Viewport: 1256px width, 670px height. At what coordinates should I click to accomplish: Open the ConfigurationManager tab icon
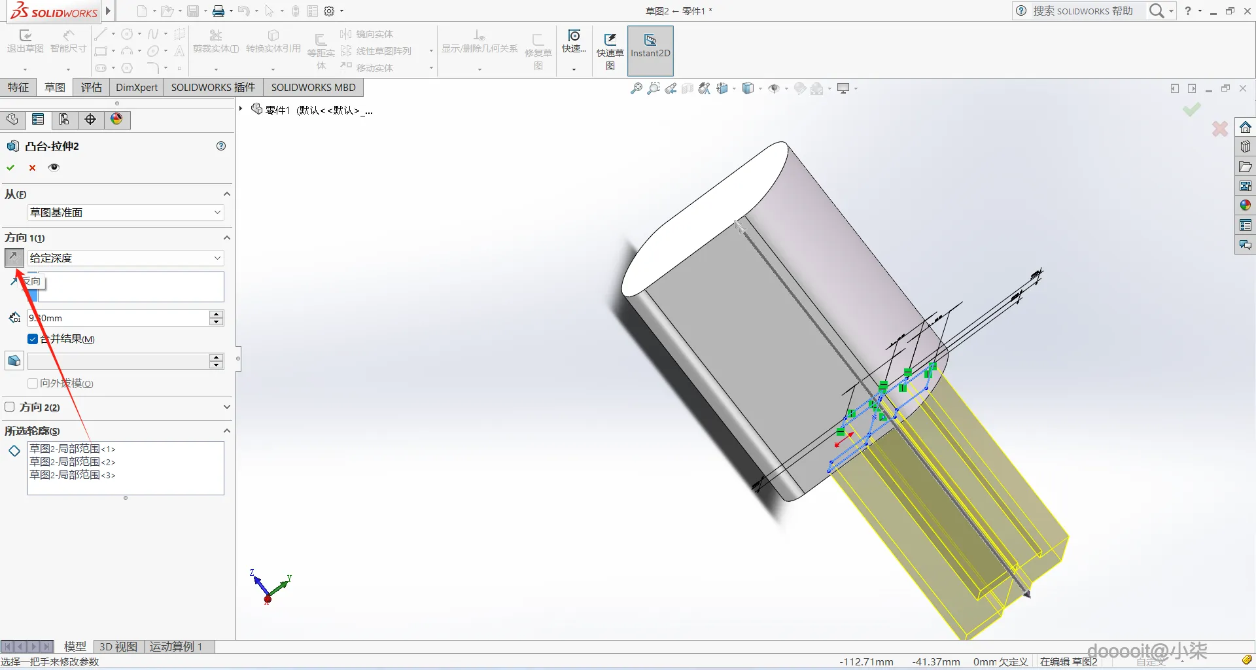(64, 119)
